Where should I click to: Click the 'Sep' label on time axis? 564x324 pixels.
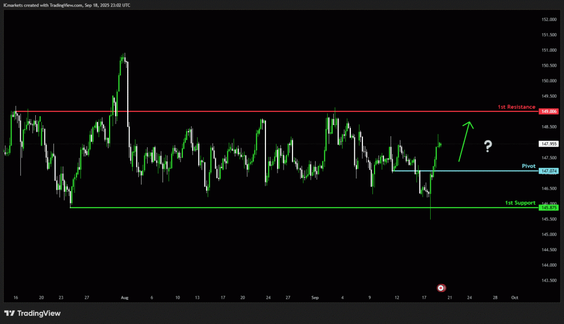click(315, 298)
